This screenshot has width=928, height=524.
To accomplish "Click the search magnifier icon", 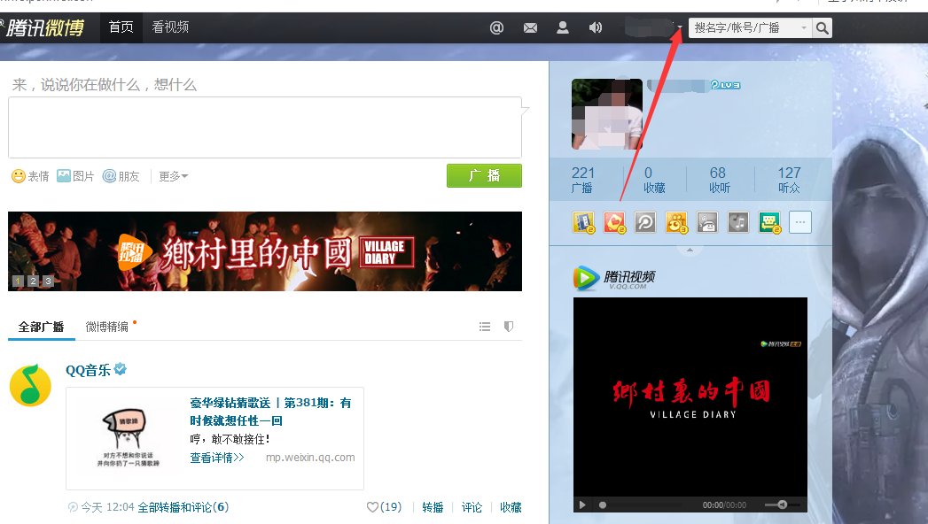I will [821, 27].
